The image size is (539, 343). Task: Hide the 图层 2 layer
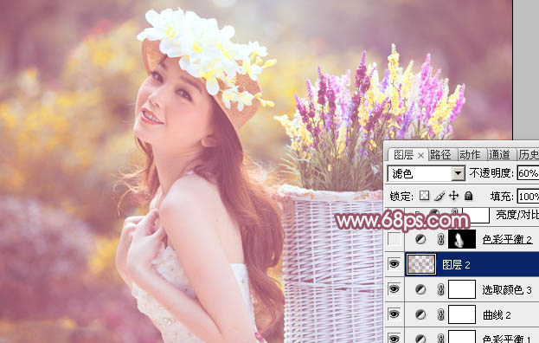[395, 264]
